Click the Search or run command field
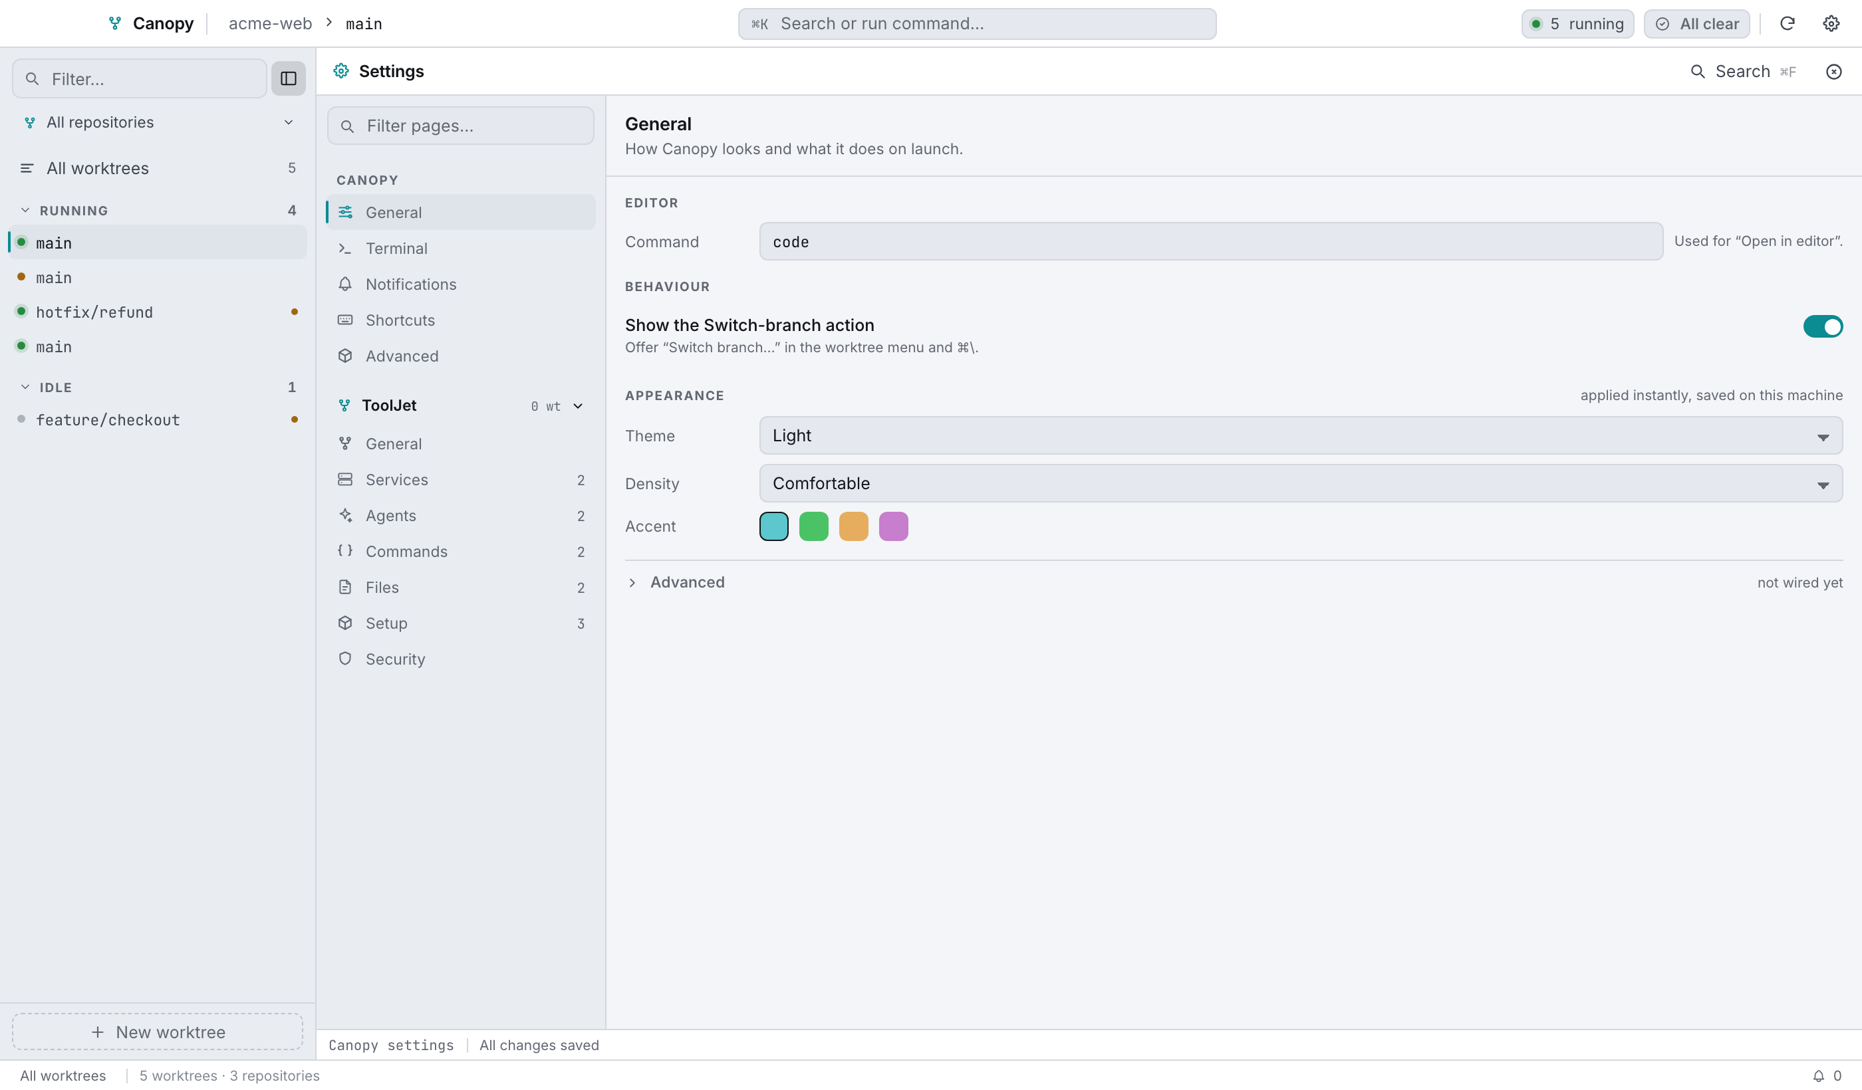The width and height of the screenshot is (1862, 1090). click(977, 24)
